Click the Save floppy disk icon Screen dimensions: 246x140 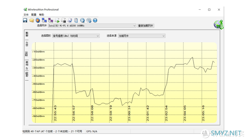click(25, 21)
